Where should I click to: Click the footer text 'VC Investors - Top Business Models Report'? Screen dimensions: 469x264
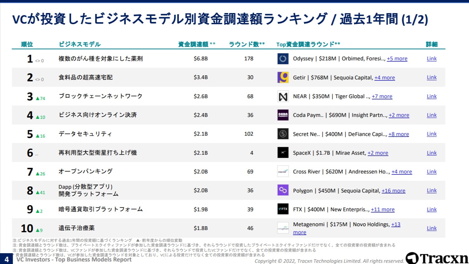click(74, 260)
